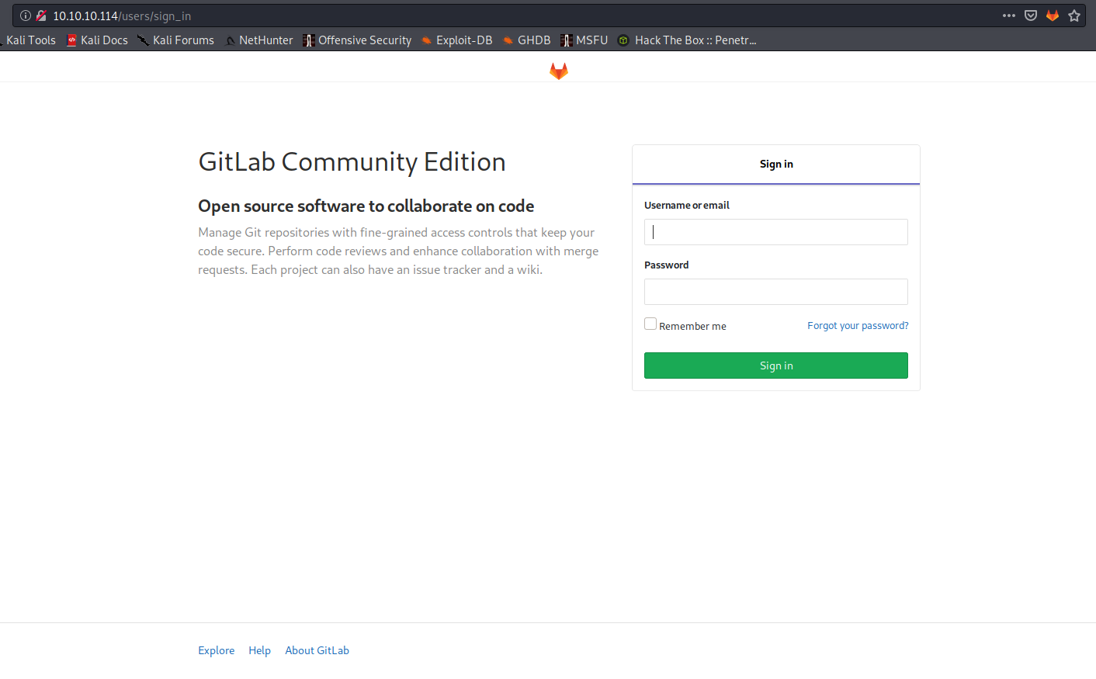The height and width of the screenshot is (679, 1096).
Task: Click the URL address bar text
Action: click(122, 16)
